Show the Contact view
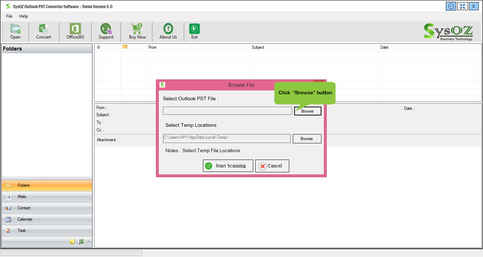 coord(47,208)
